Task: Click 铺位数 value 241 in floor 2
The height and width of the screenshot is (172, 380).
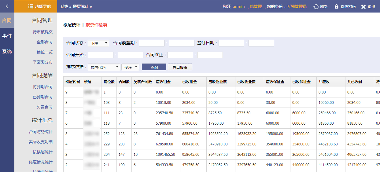Action: [106, 165]
